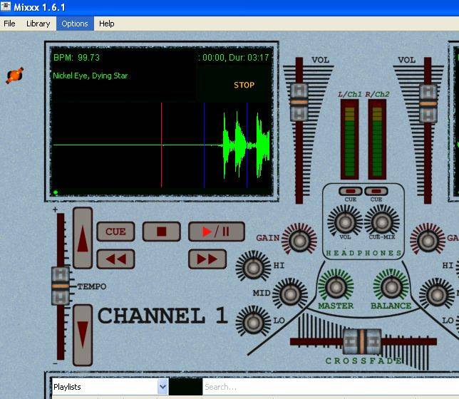Click the Mixxx title bar icon
The image size is (459, 399).
coord(6,6)
